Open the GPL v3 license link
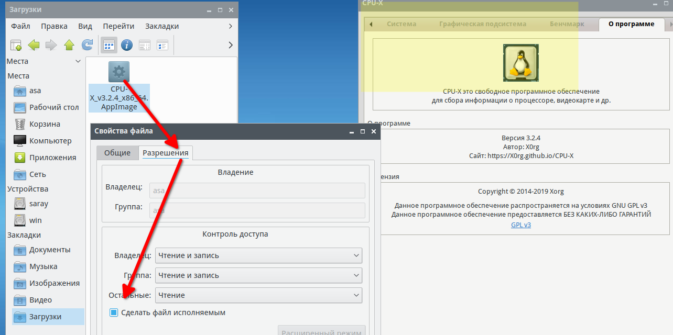Viewport: 673px width, 335px height. pos(521,225)
